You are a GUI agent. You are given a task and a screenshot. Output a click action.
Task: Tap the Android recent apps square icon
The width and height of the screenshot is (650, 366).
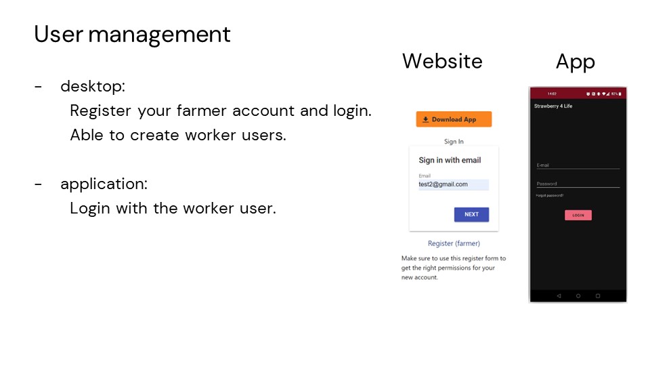tap(598, 296)
